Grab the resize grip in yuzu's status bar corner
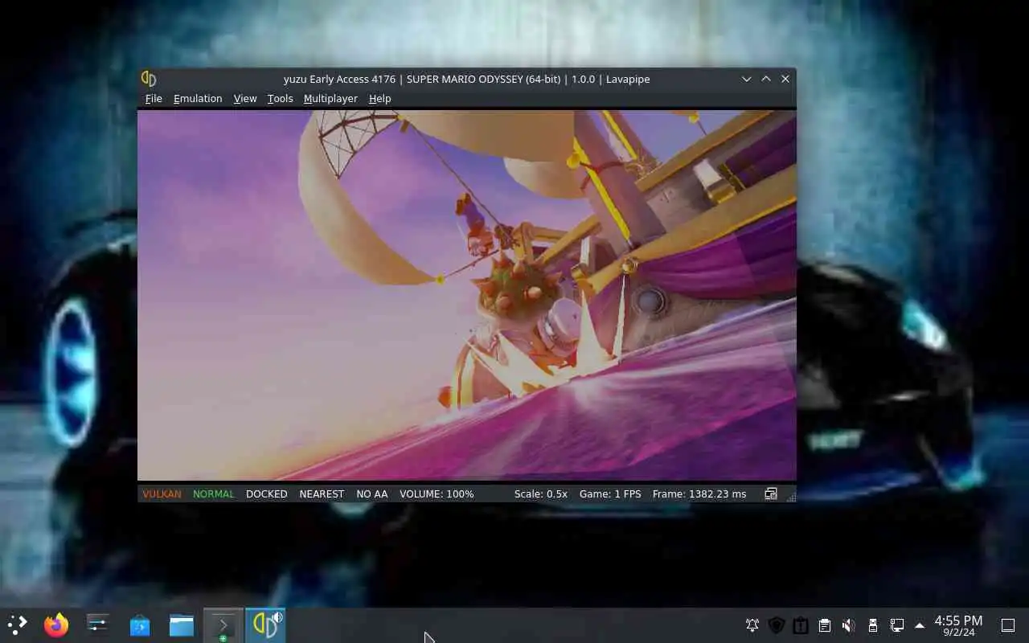The width and height of the screenshot is (1029, 643). point(791,496)
